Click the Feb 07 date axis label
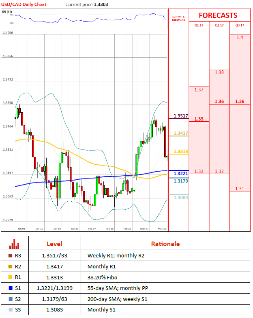The width and height of the screenshot is (253, 318). click(92, 229)
